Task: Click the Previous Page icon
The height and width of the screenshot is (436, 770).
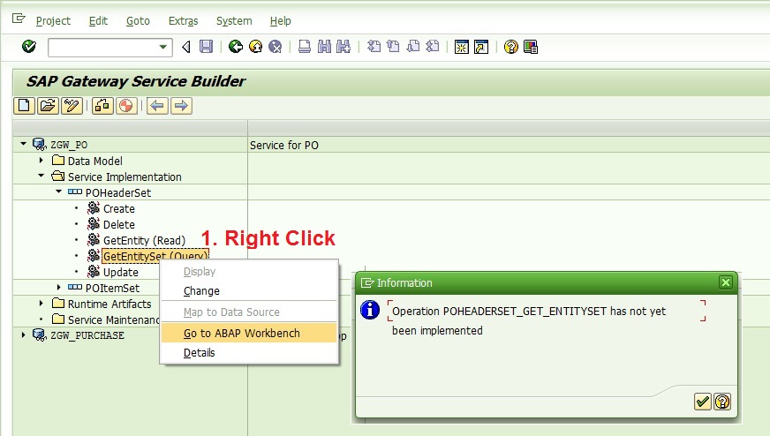Action: [x=393, y=47]
